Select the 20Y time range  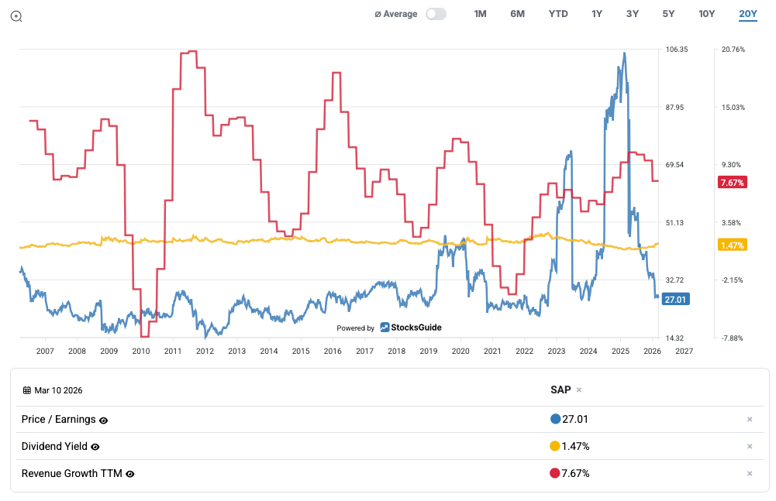747,14
